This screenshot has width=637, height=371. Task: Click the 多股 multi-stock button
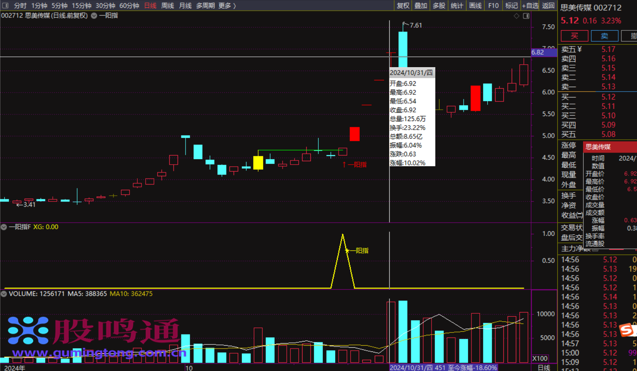point(439,5)
